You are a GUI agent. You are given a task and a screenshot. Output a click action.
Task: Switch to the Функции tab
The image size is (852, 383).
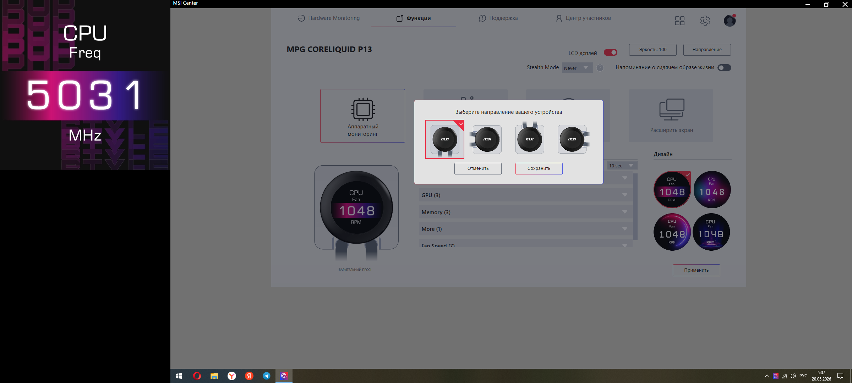click(x=414, y=18)
